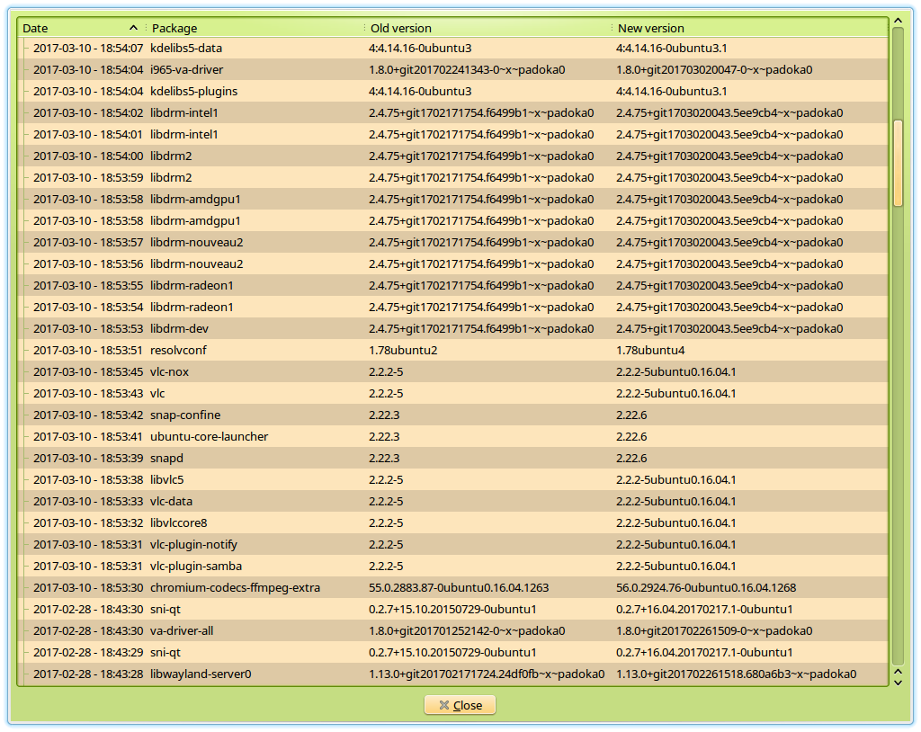921x732 pixels.
Task: Toggle the Date sort order arrow
Action: coord(134,28)
